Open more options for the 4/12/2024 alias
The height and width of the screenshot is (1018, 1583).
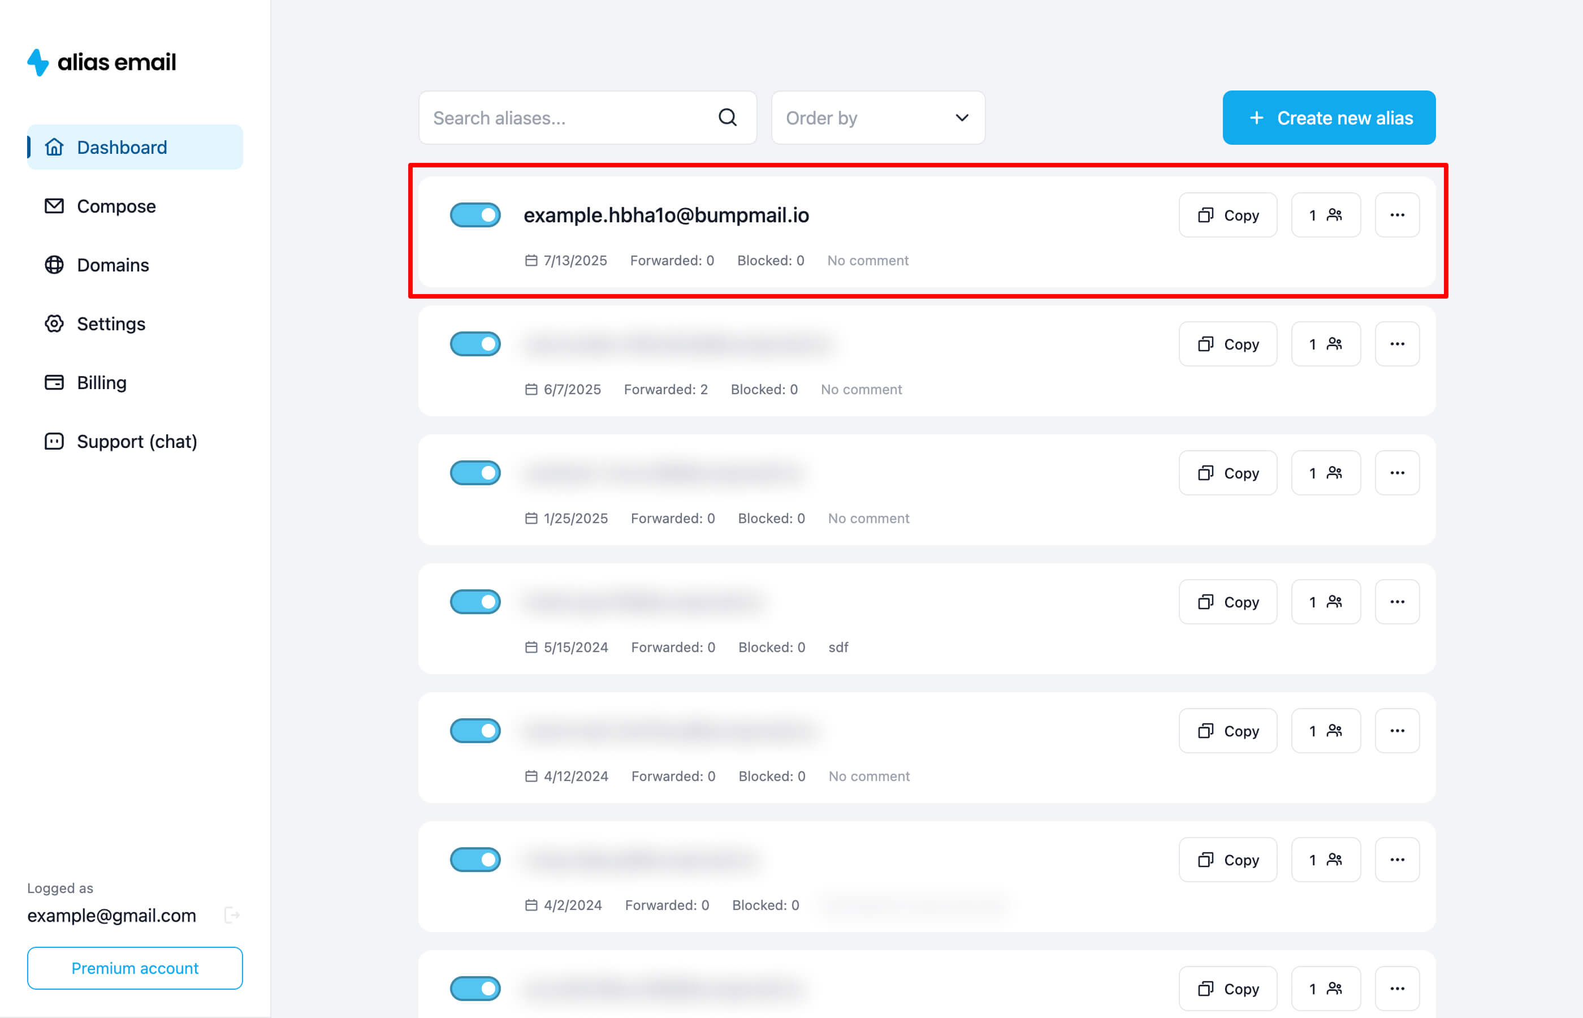[1396, 731]
